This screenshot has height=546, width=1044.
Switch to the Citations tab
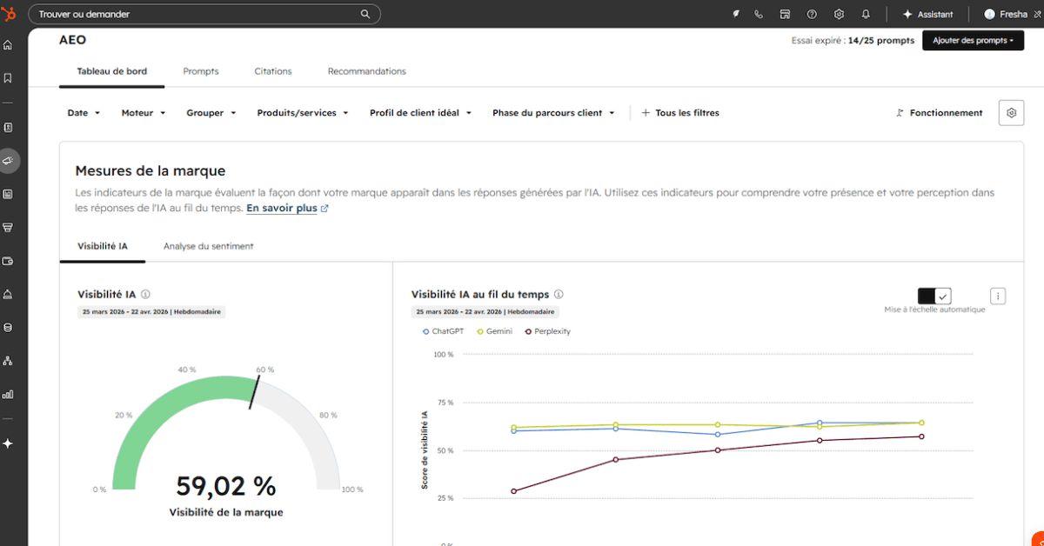click(x=273, y=71)
